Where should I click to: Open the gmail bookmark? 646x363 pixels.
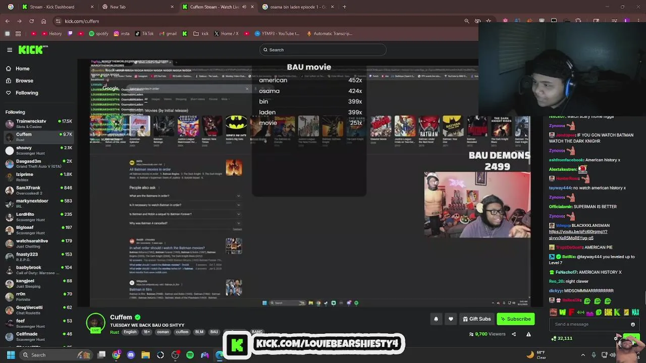pos(168,34)
